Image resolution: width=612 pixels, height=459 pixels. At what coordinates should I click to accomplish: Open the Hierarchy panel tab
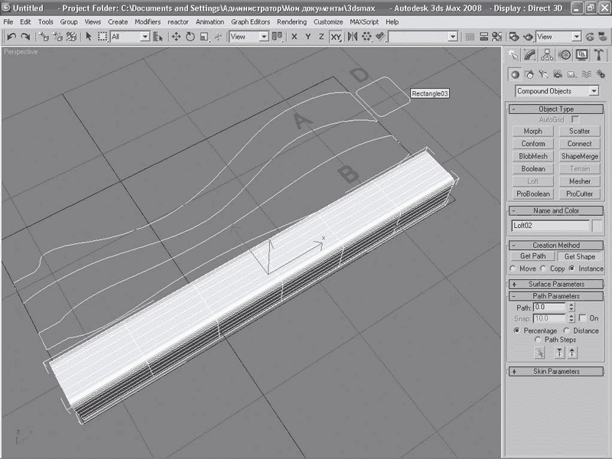[547, 54]
